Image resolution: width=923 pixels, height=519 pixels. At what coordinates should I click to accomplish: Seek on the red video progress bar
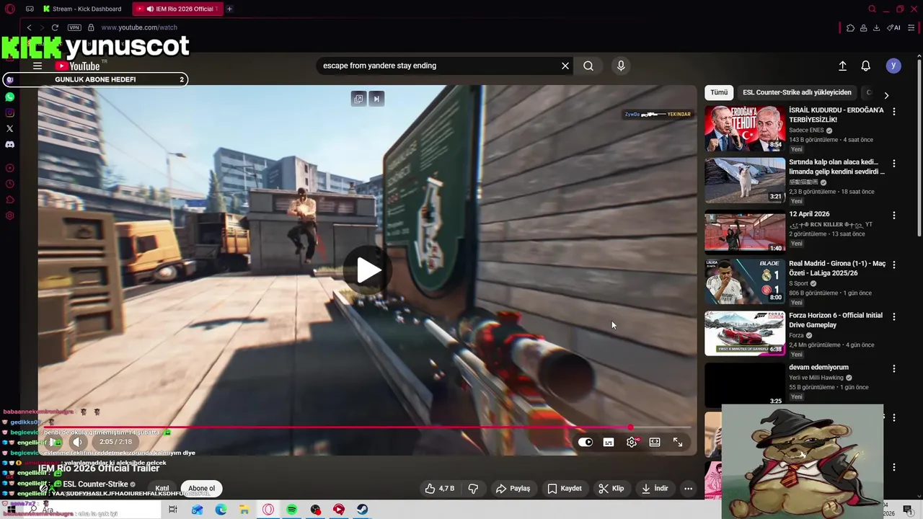(x=368, y=427)
